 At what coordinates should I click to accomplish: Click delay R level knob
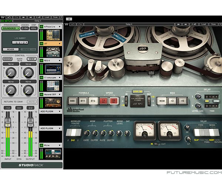[198, 106]
